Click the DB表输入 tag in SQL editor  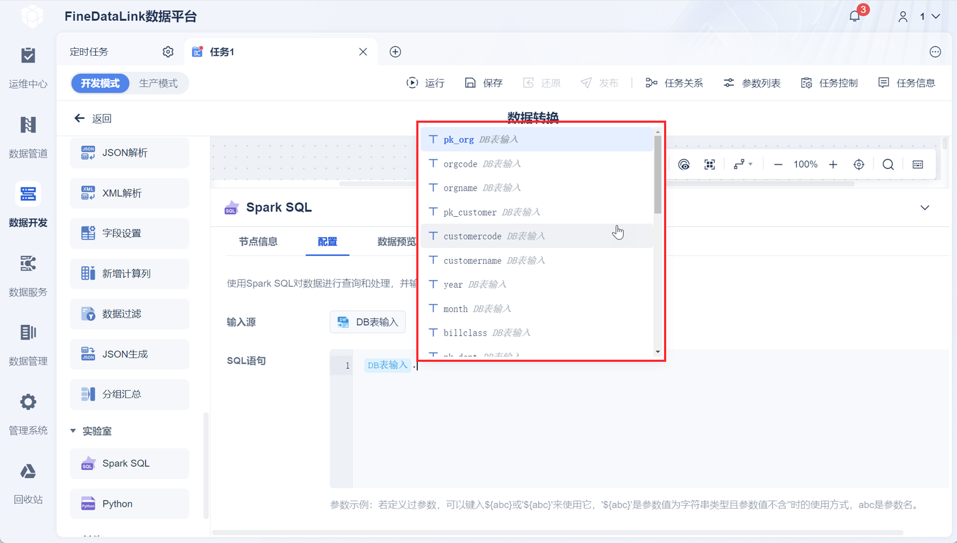click(388, 365)
